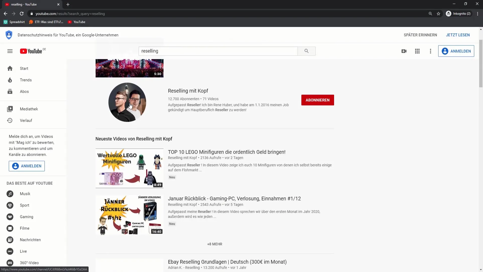The height and width of the screenshot is (272, 483).
Task: Click the Start home icon
Action: [x=10, y=69]
